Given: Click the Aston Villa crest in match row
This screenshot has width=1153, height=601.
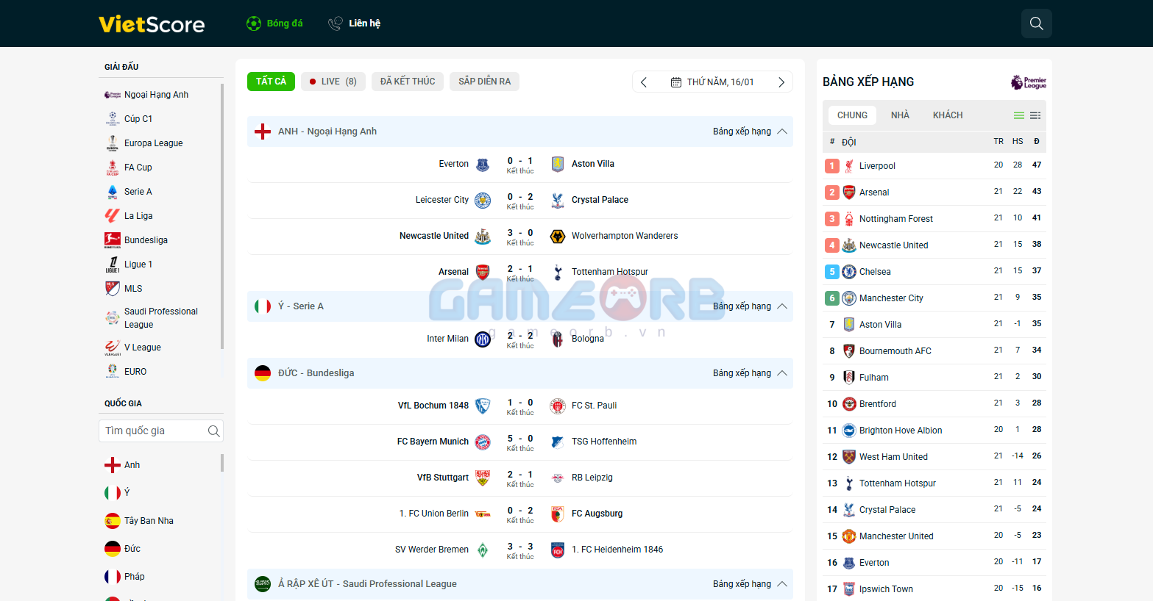Looking at the screenshot, I should (558, 164).
